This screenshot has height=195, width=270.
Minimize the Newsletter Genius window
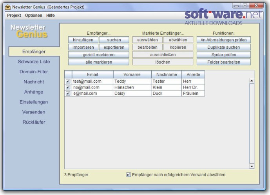tap(237, 5)
